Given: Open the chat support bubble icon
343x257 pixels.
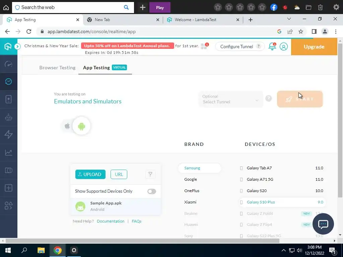Looking at the screenshot, I should pyautogui.click(x=323, y=224).
